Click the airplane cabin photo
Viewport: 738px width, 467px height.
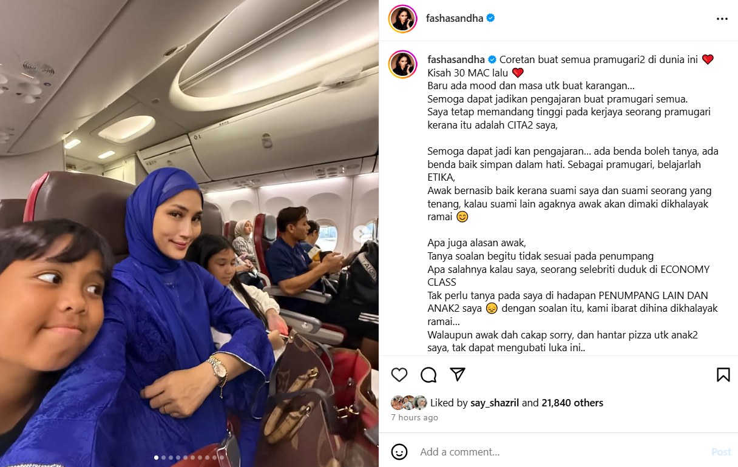tap(189, 233)
